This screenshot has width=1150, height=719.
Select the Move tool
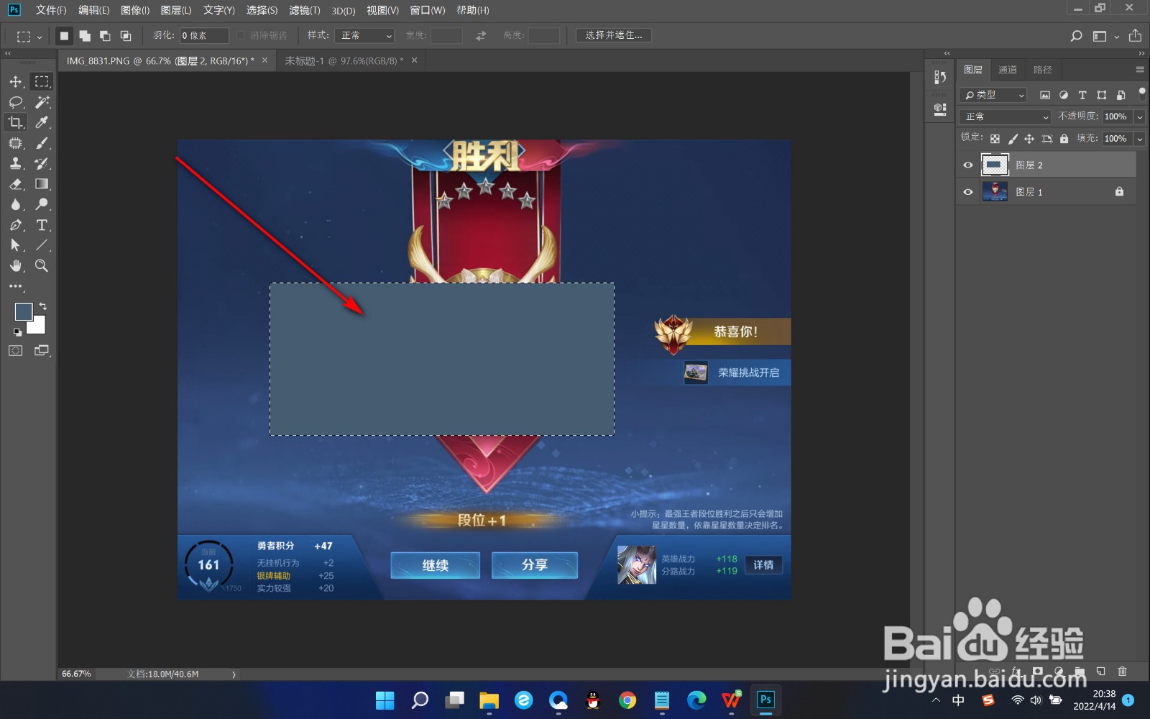pos(16,81)
